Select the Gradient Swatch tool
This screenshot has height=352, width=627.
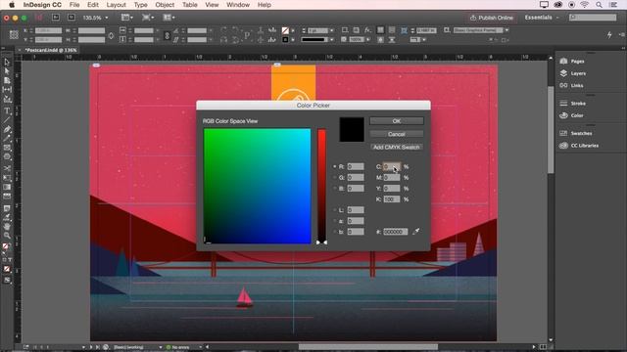click(x=7, y=187)
